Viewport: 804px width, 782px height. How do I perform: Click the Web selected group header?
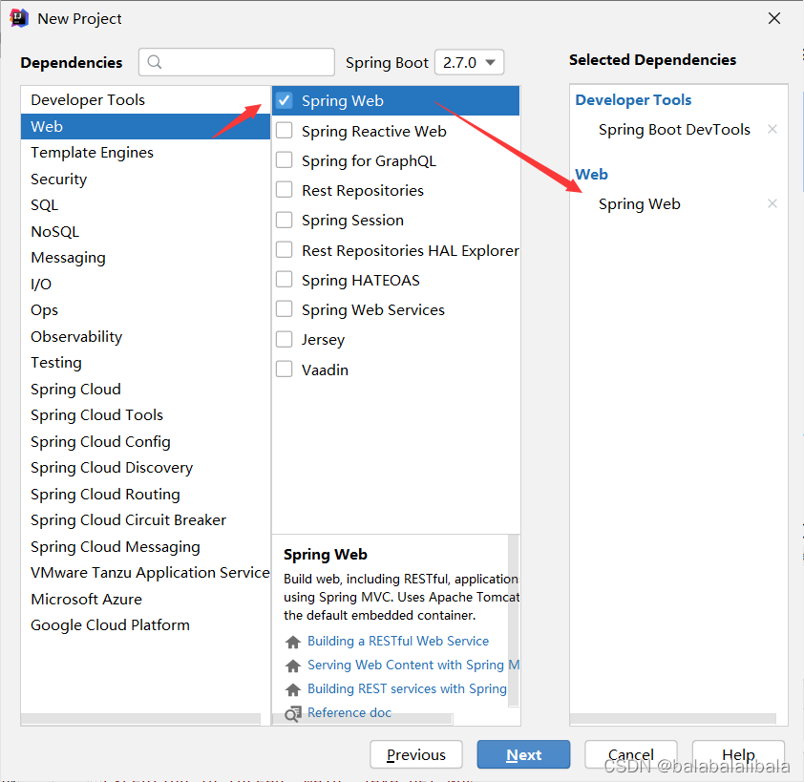click(x=591, y=175)
